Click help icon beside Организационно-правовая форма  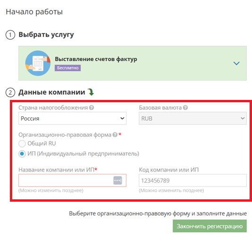(x=115, y=135)
